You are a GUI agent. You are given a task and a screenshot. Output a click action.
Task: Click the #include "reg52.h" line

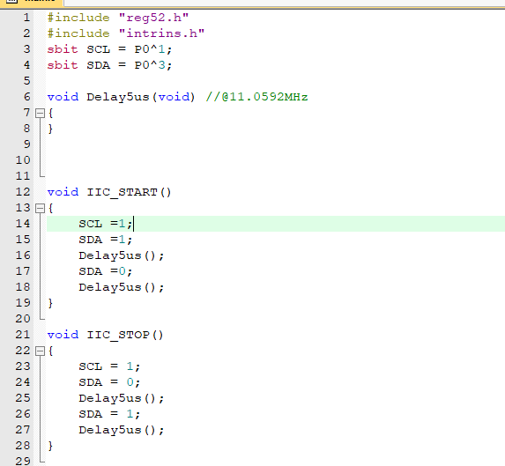point(118,18)
